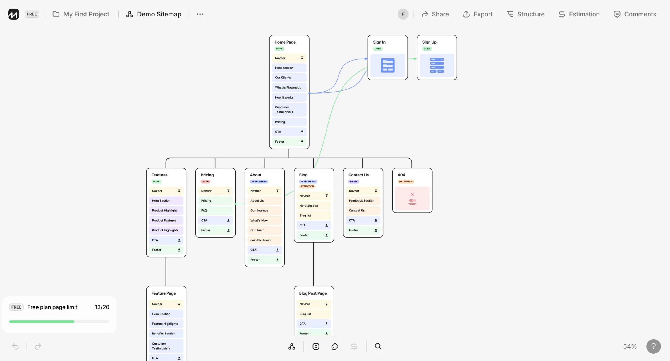Click the Home Page card title
Viewport: 670px width, 361px height.
(x=285, y=42)
